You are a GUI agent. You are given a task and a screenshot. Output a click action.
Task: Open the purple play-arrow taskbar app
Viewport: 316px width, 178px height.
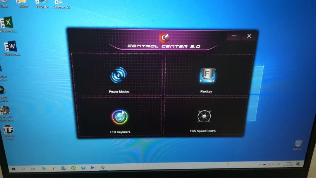(93, 168)
